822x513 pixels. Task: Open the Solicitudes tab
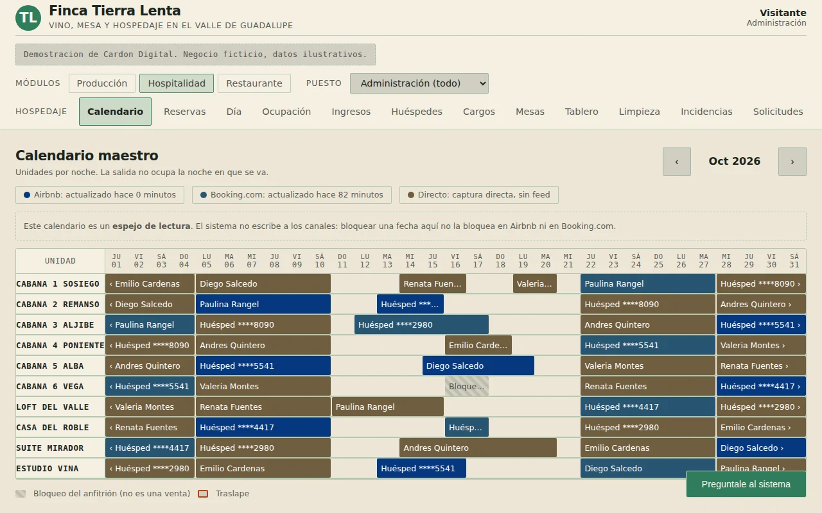(778, 112)
